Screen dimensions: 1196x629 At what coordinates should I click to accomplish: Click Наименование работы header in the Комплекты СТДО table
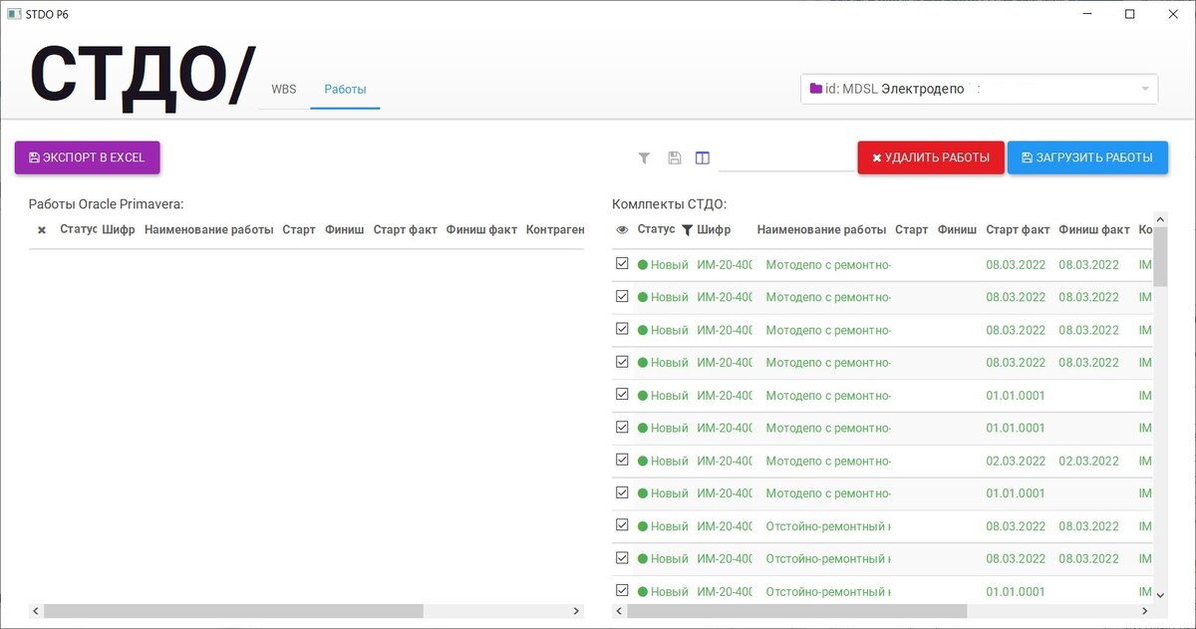tap(821, 229)
